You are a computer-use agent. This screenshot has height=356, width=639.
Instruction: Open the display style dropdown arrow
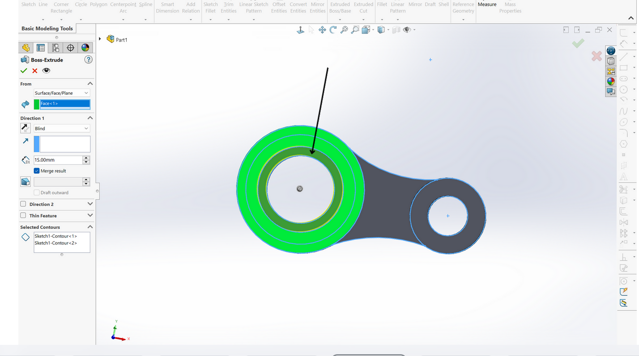pos(388,30)
